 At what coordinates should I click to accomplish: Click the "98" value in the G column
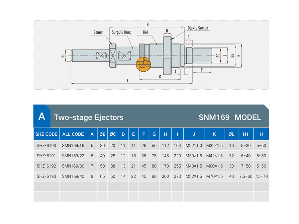(154, 177)
